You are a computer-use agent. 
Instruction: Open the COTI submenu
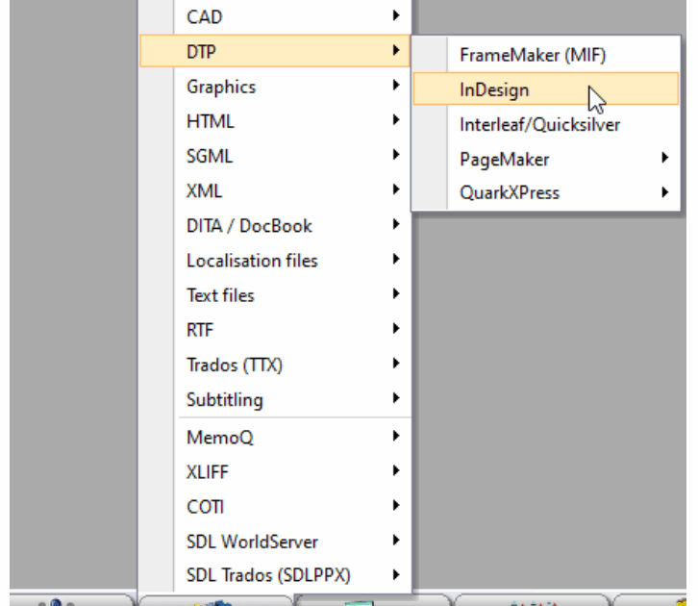click(x=275, y=506)
